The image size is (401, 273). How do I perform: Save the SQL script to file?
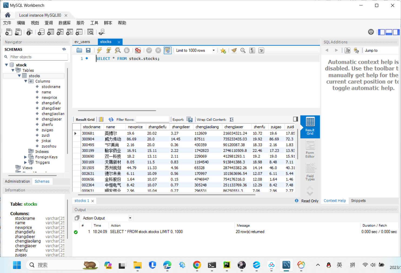tap(88, 50)
